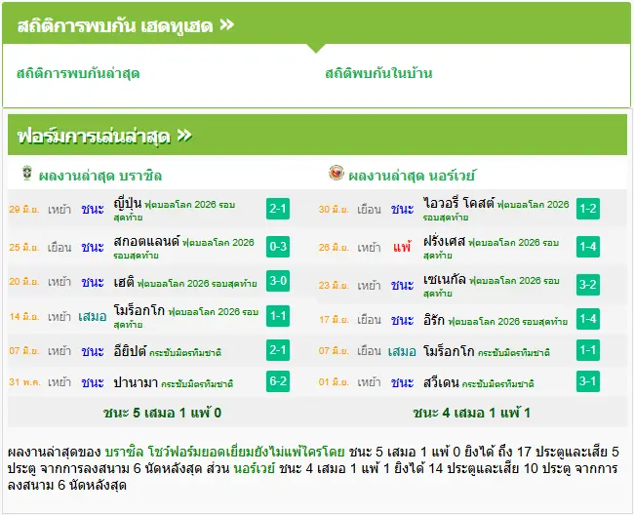
Task: Click opponent name อิรัก
Action: tap(434, 320)
